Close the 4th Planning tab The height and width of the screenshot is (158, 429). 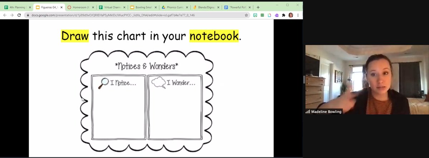[x=29, y=7]
